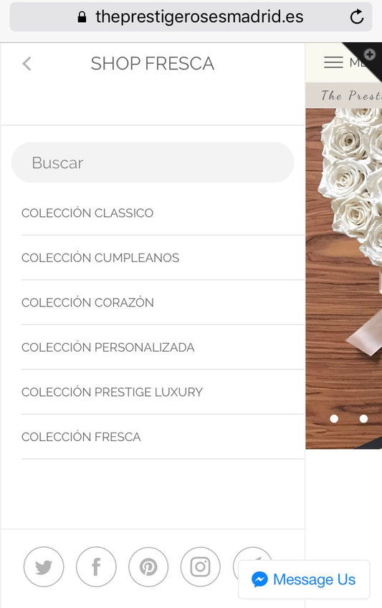Tap the hamburger menu icon
Viewport: 382px width, 608px height.
tap(333, 62)
